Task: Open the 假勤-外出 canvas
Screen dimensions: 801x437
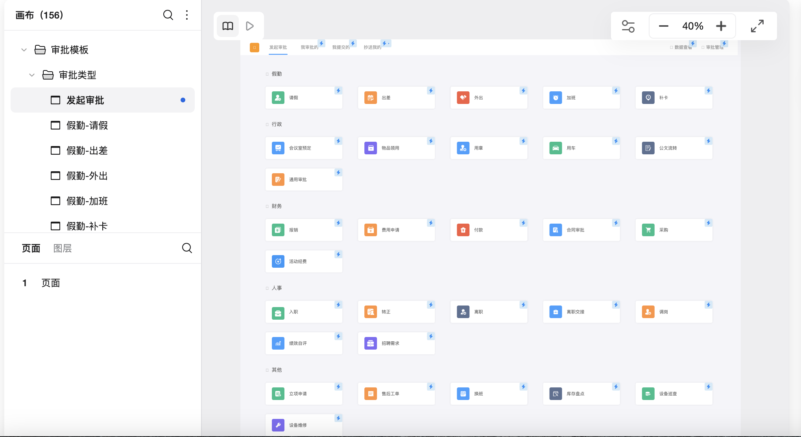Action: tap(103, 176)
